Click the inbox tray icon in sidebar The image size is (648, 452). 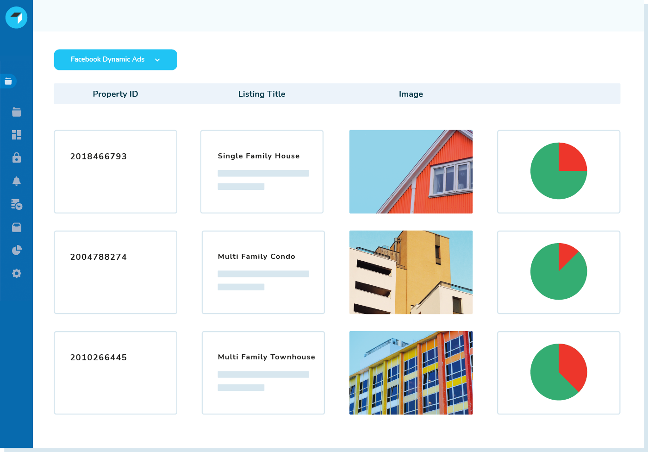click(17, 227)
